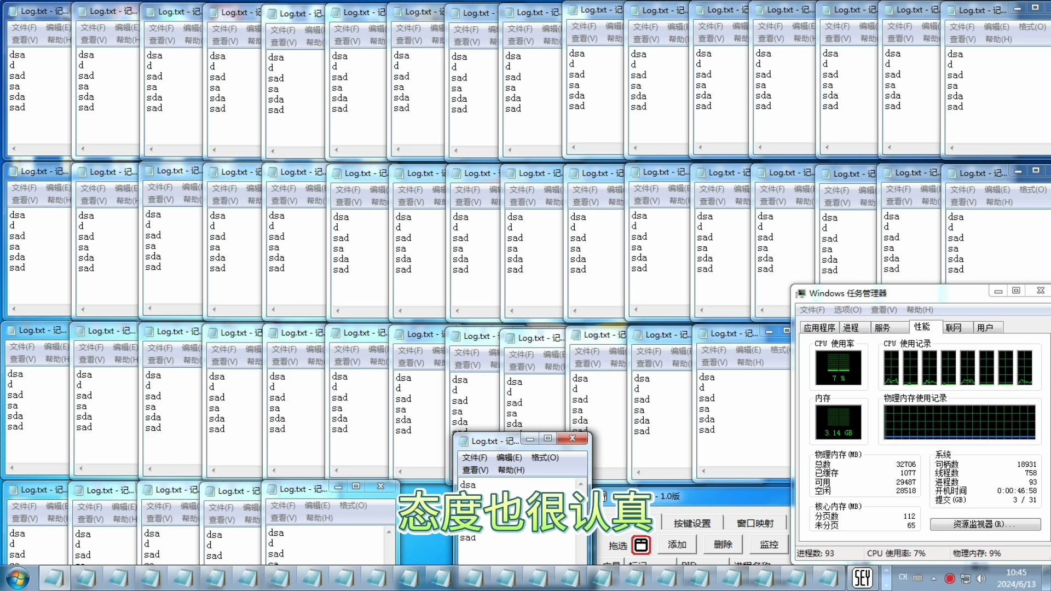The image size is (1051, 591).
Task: Open 文件(F) menu in Task Manager
Action: (x=812, y=310)
